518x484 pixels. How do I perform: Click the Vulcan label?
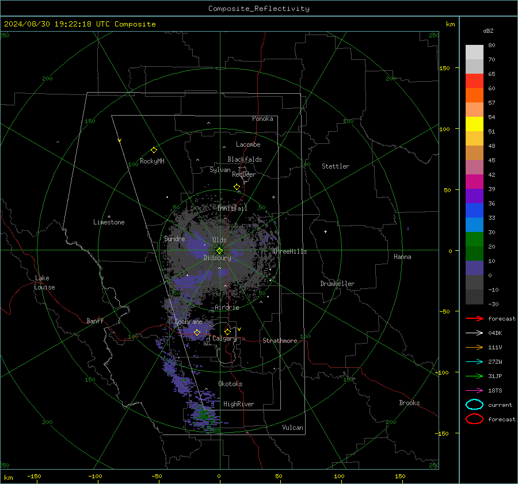pos(292,428)
